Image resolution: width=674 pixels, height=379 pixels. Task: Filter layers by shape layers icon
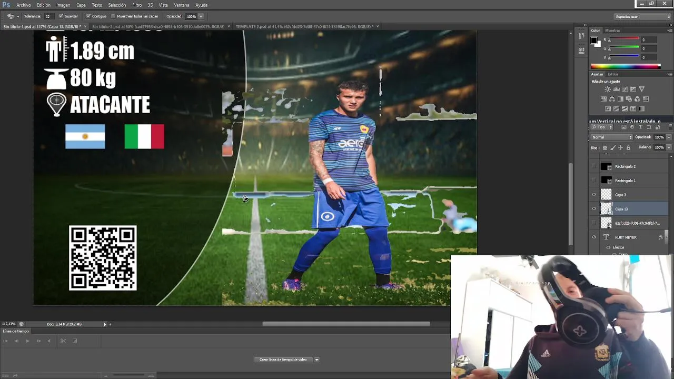click(x=649, y=127)
